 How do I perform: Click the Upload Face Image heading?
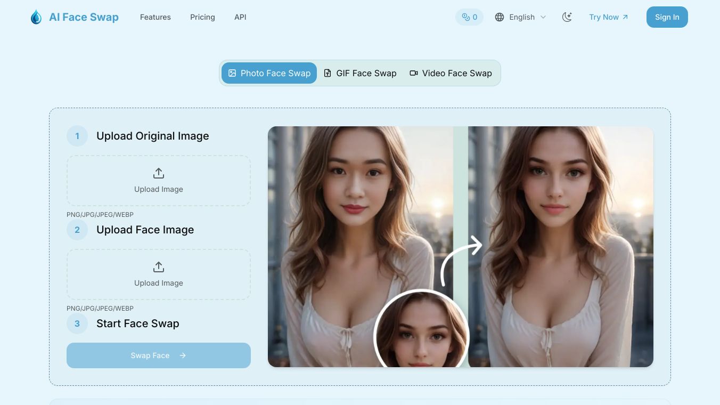[x=145, y=230]
